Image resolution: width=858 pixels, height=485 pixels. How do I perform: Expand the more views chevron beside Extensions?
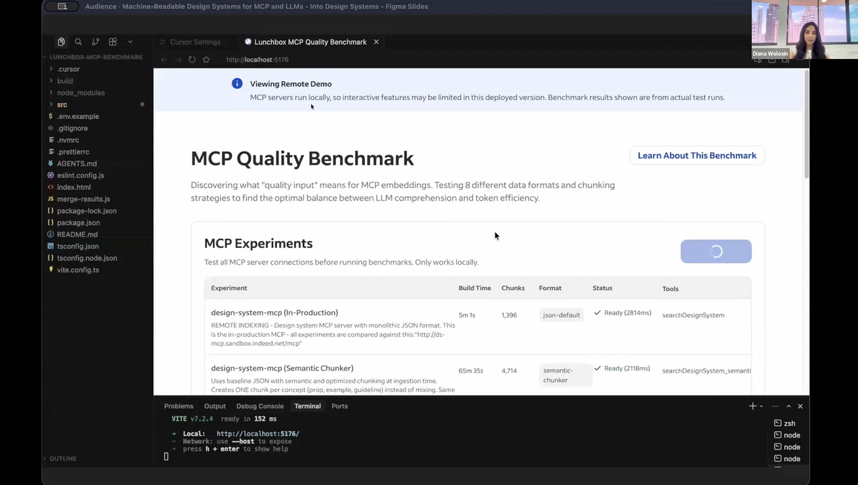[130, 42]
